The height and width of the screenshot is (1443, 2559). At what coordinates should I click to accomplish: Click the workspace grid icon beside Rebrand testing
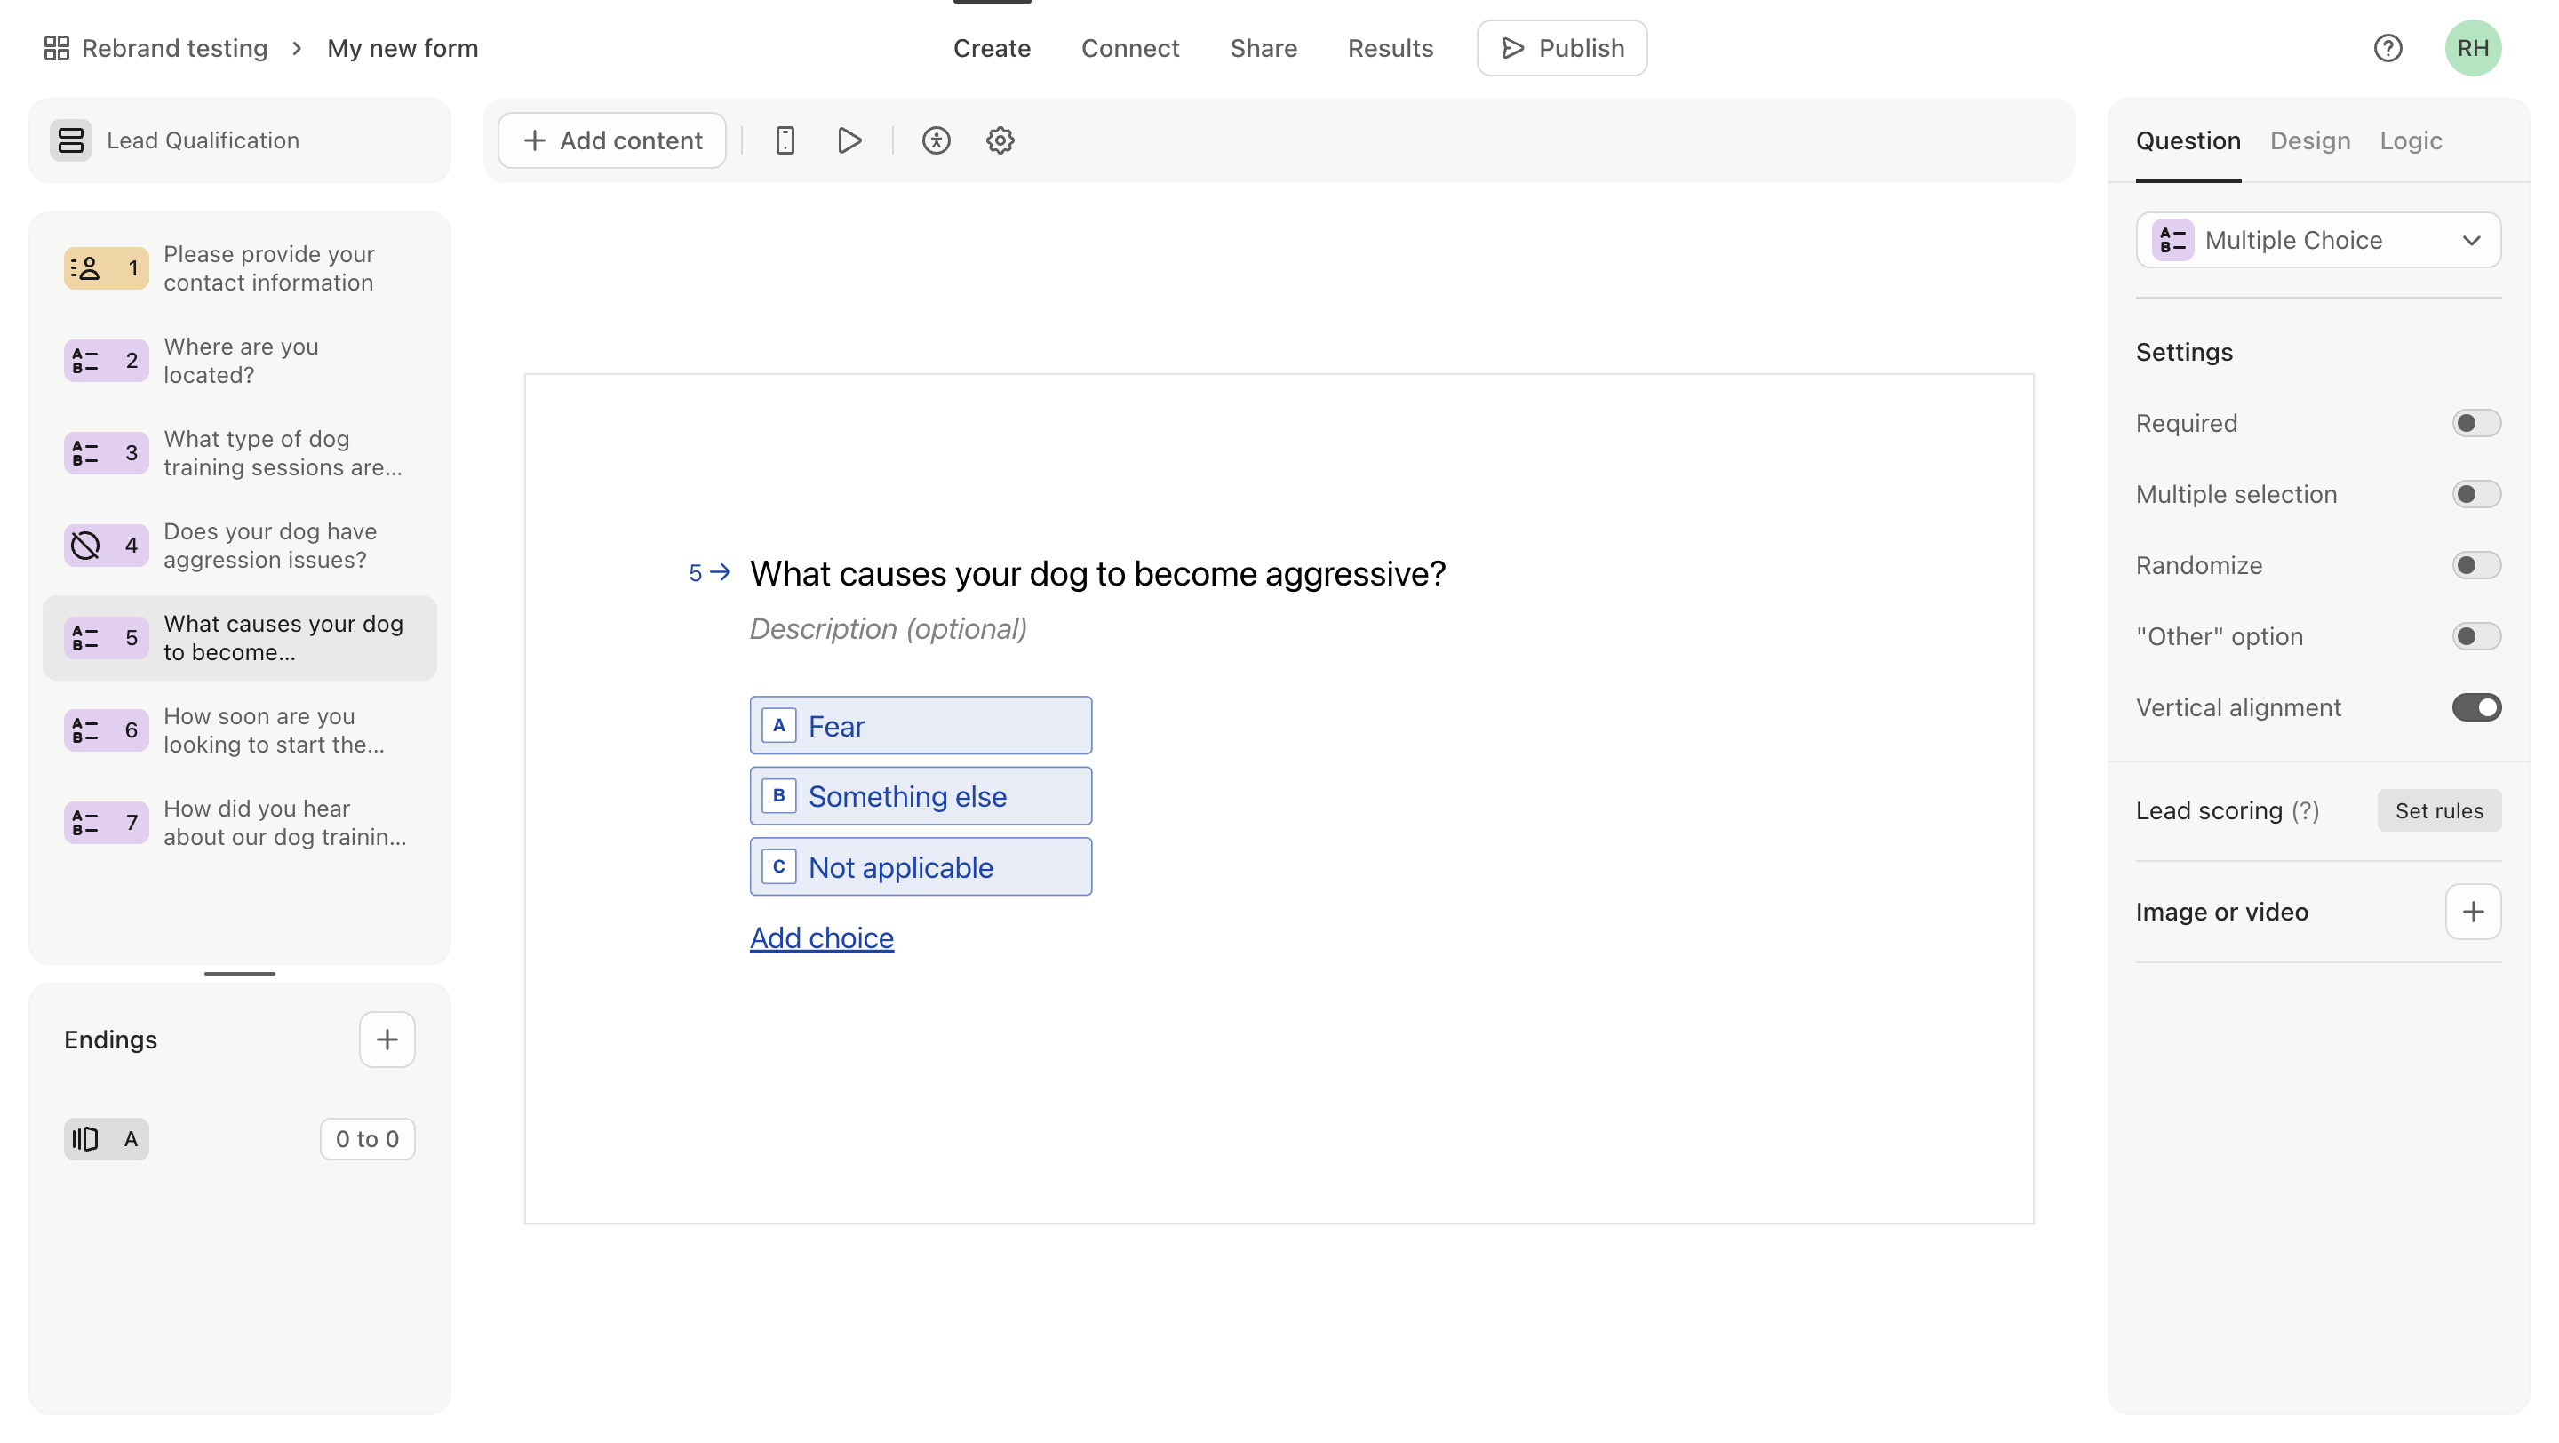click(x=57, y=48)
